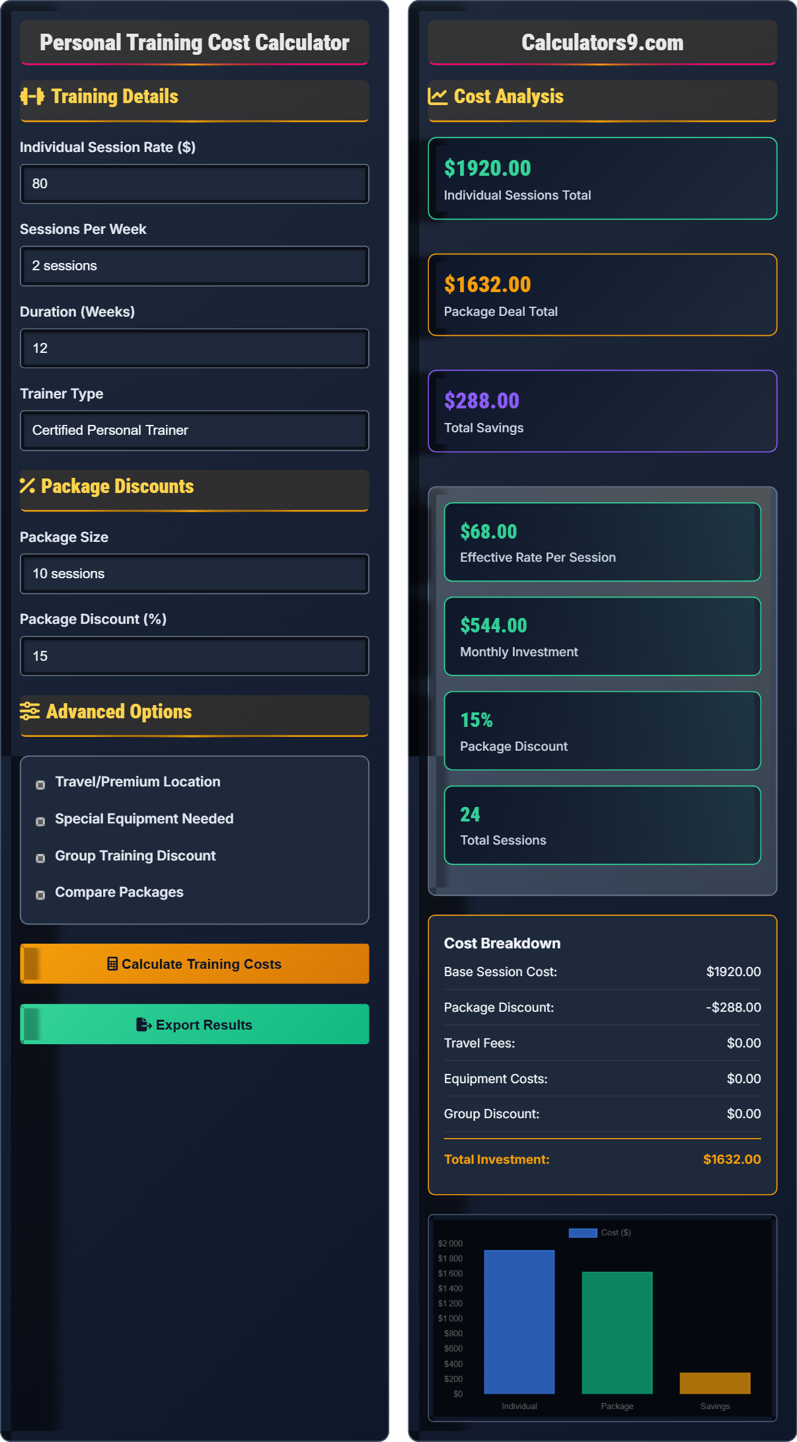Click the $1920.00 Individual Sessions Total card
This screenshot has width=797, height=1442.
click(603, 178)
